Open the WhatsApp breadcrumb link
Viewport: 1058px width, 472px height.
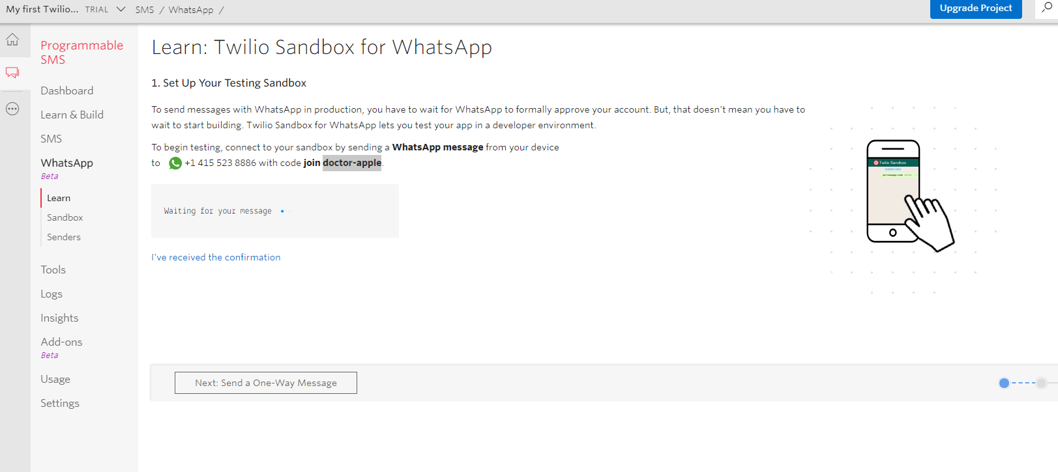(191, 10)
